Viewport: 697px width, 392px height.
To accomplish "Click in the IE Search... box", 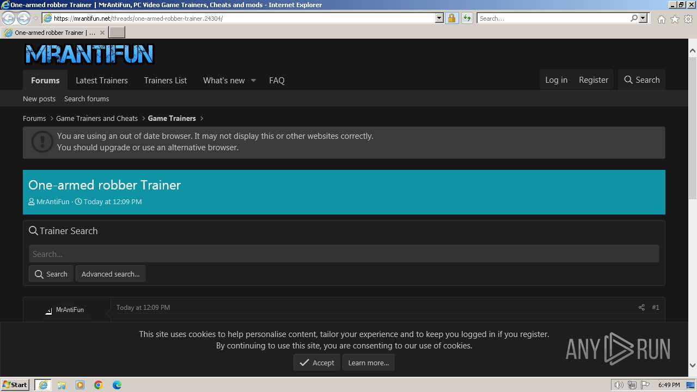I will point(553,18).
